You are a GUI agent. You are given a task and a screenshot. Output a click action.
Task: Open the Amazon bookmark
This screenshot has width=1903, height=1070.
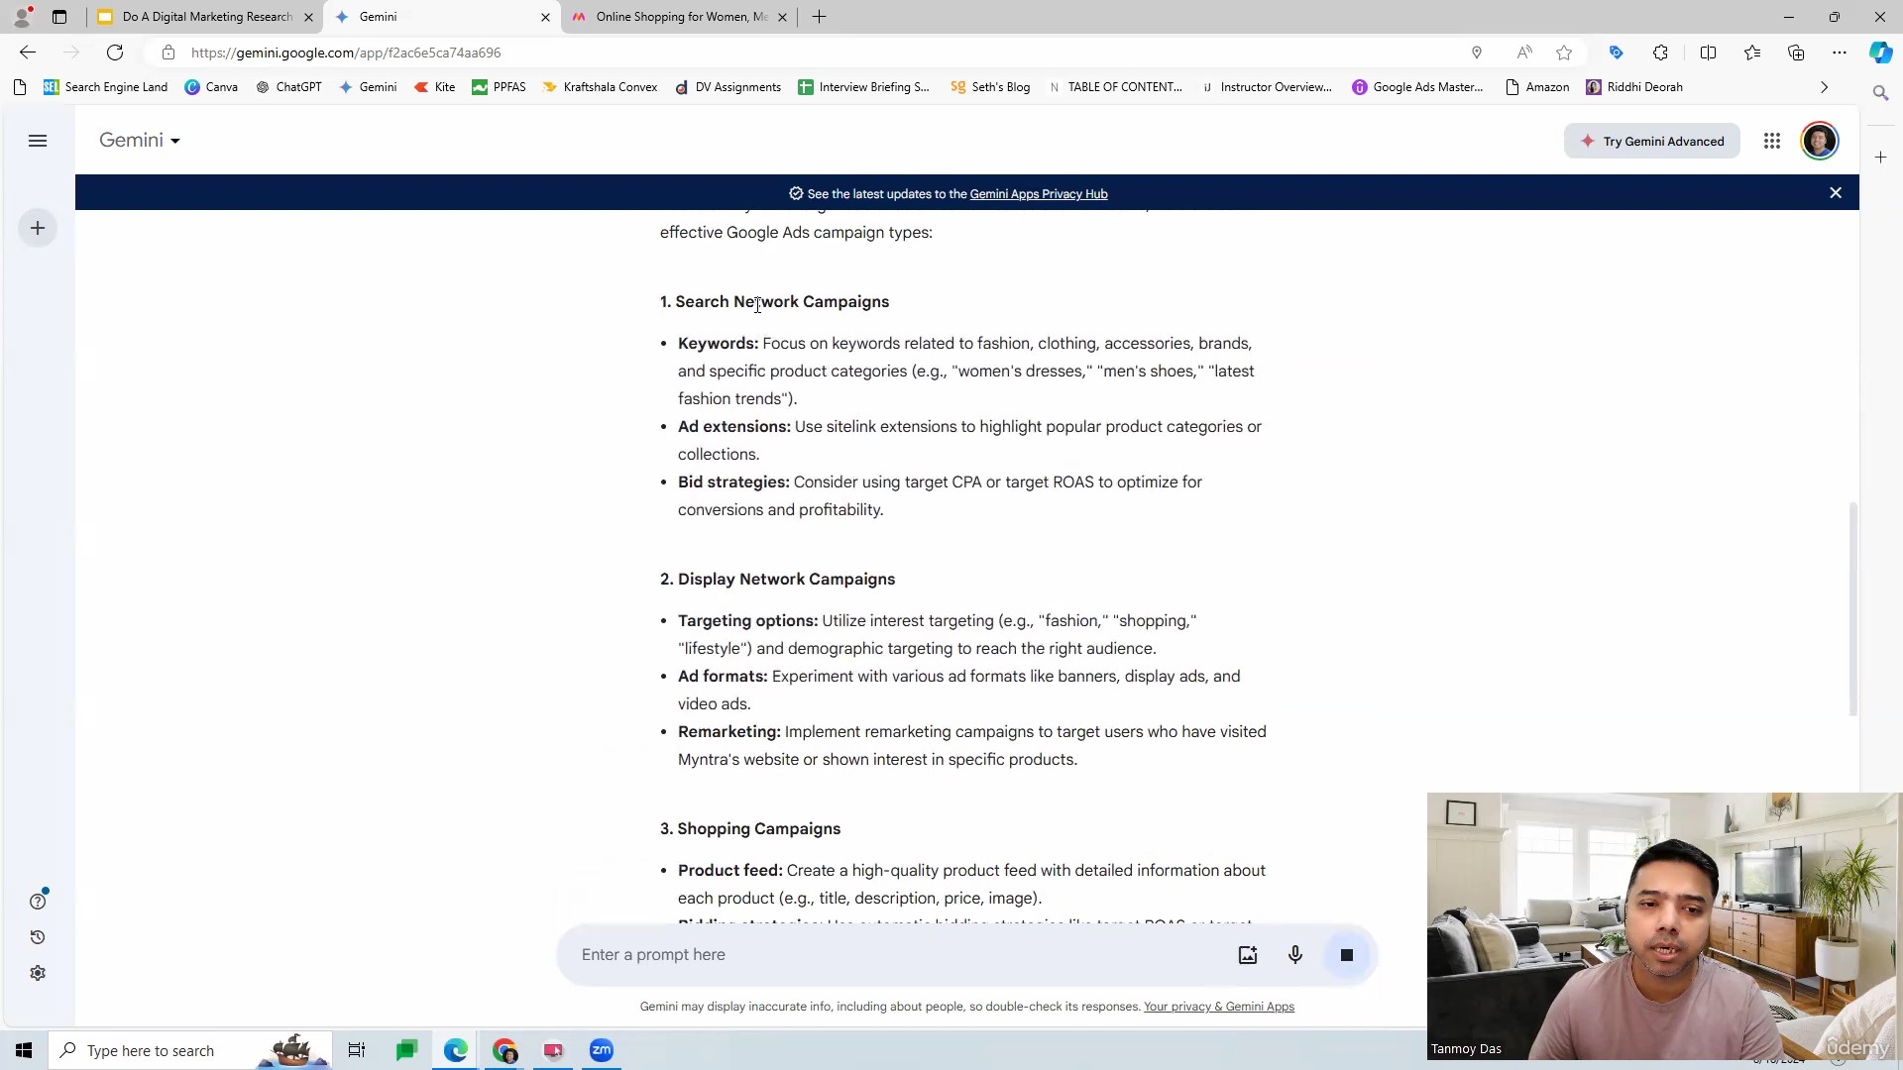point(1537,87)
